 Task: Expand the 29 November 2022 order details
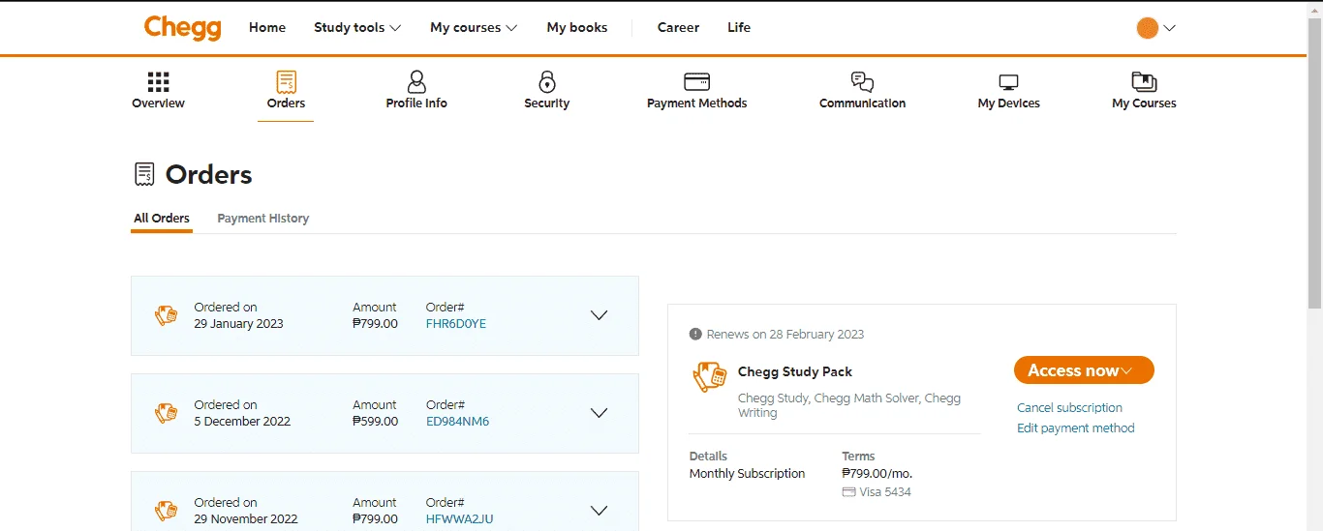pyautogui.click(x=599, y=511)
